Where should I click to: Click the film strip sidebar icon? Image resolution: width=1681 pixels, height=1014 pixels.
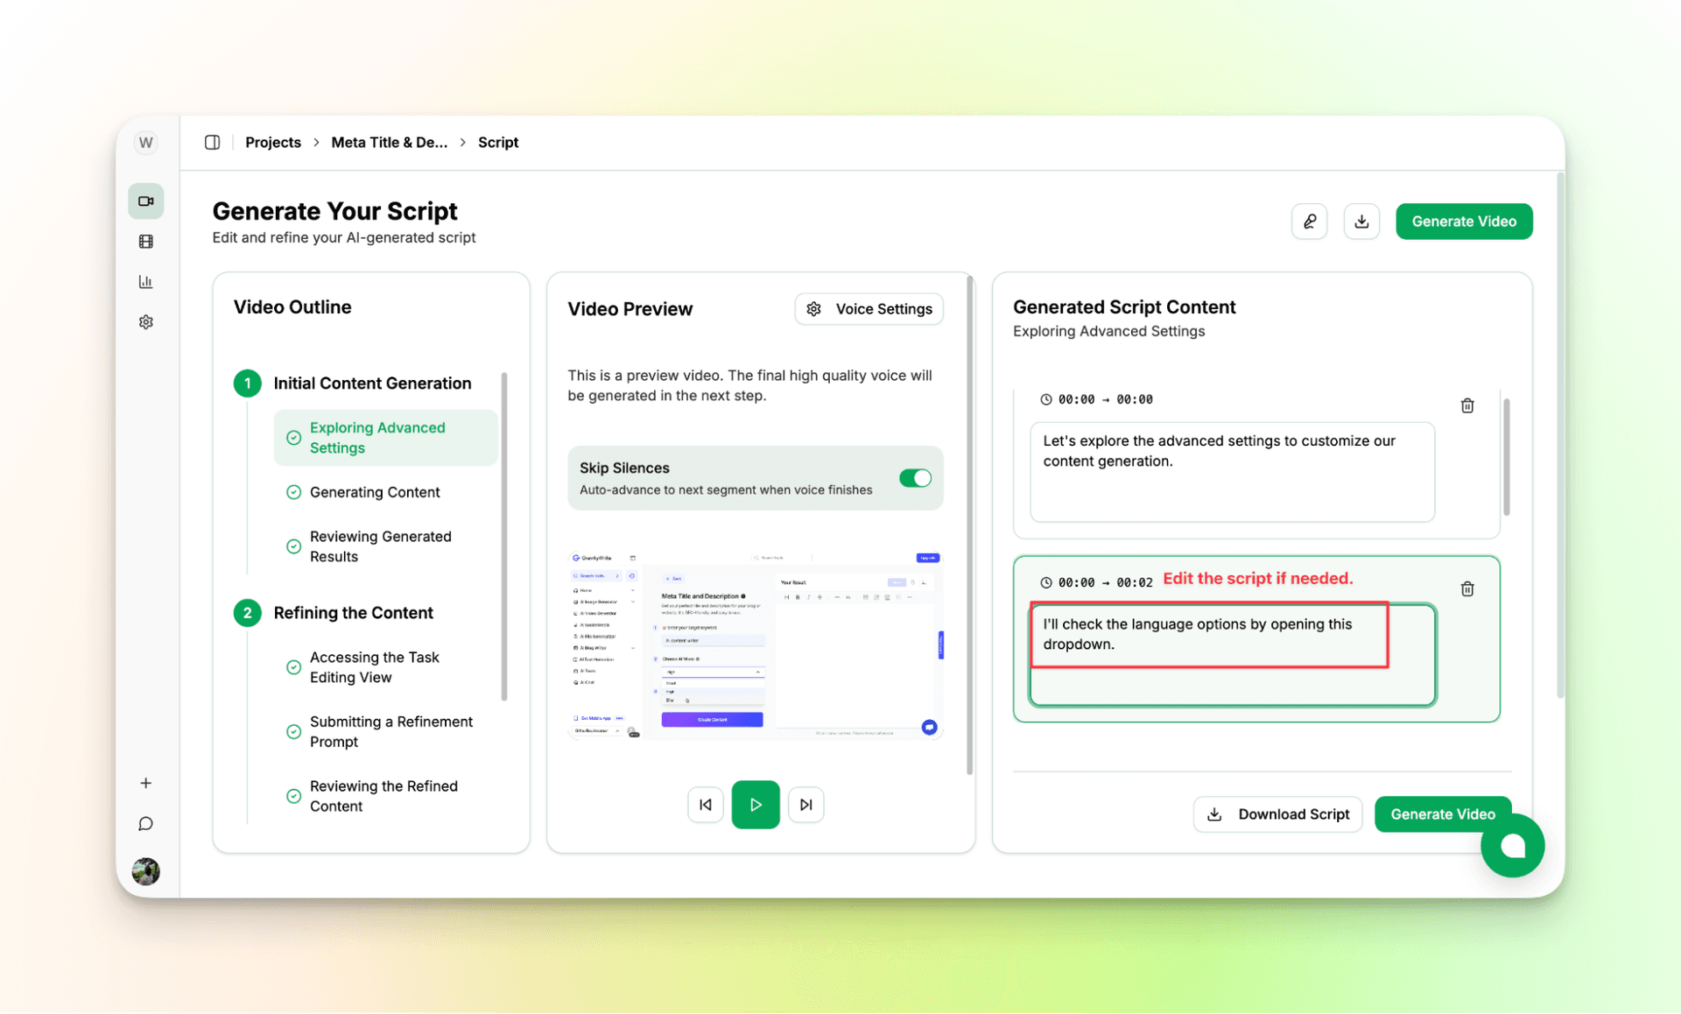click(x=146, y=242)
